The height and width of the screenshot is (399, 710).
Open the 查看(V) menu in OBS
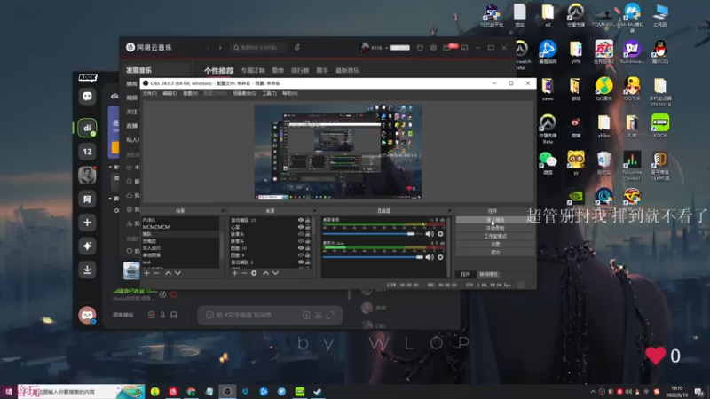point(190,93)
